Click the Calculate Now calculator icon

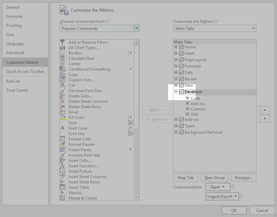[x=63, y=58]
